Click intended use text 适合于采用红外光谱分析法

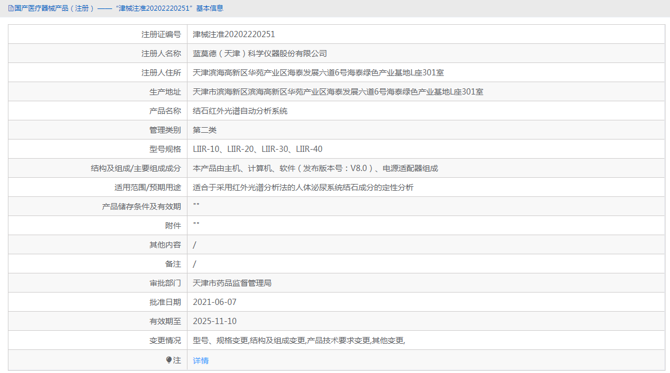[303, 187]
